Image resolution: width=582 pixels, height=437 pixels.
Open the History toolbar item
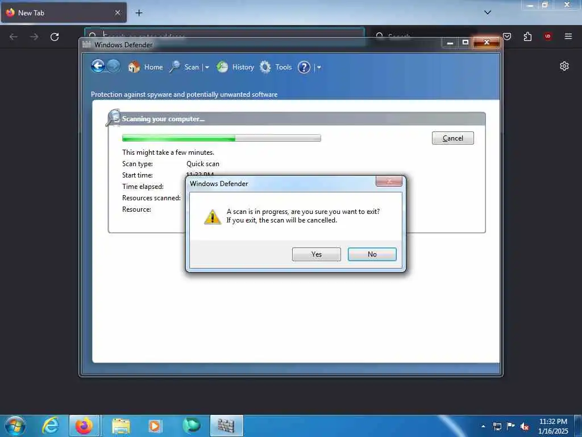point(243,67)
